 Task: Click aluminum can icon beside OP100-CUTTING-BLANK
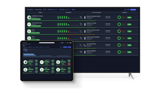85,31
